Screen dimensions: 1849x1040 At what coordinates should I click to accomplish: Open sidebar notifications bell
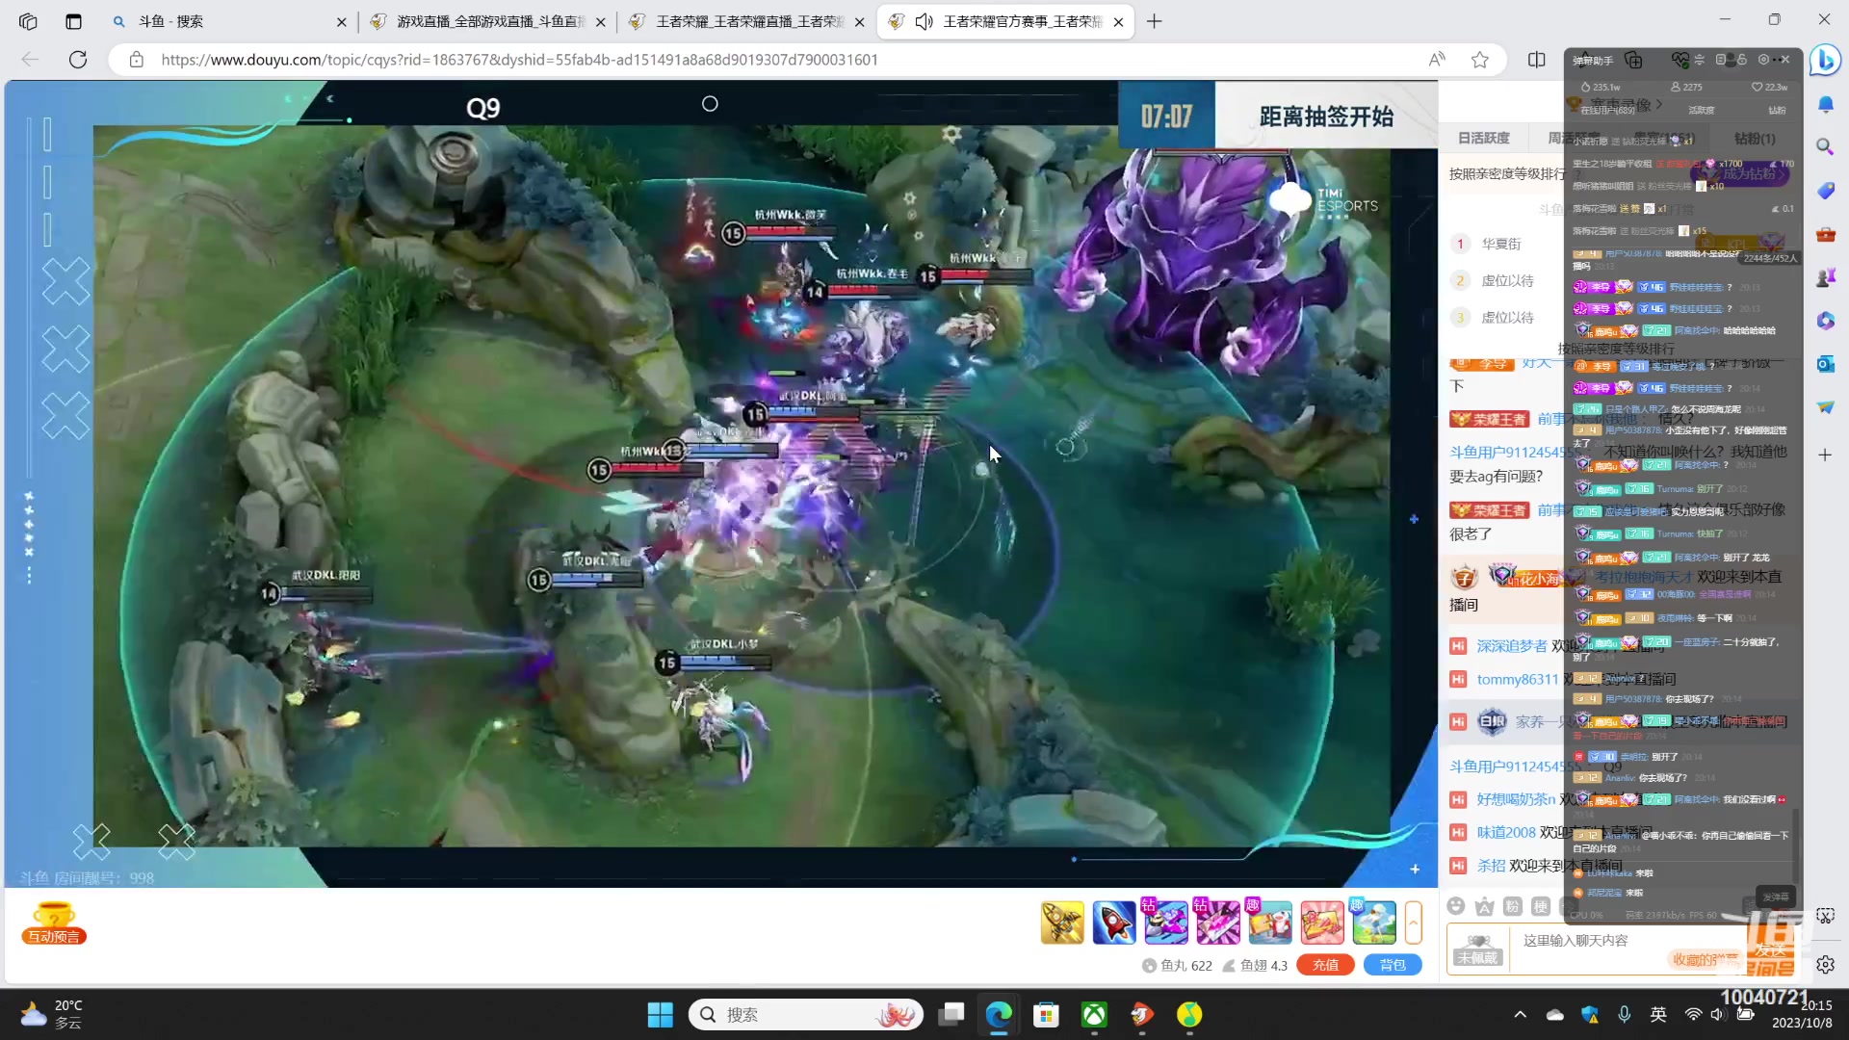pos(1825,104)
